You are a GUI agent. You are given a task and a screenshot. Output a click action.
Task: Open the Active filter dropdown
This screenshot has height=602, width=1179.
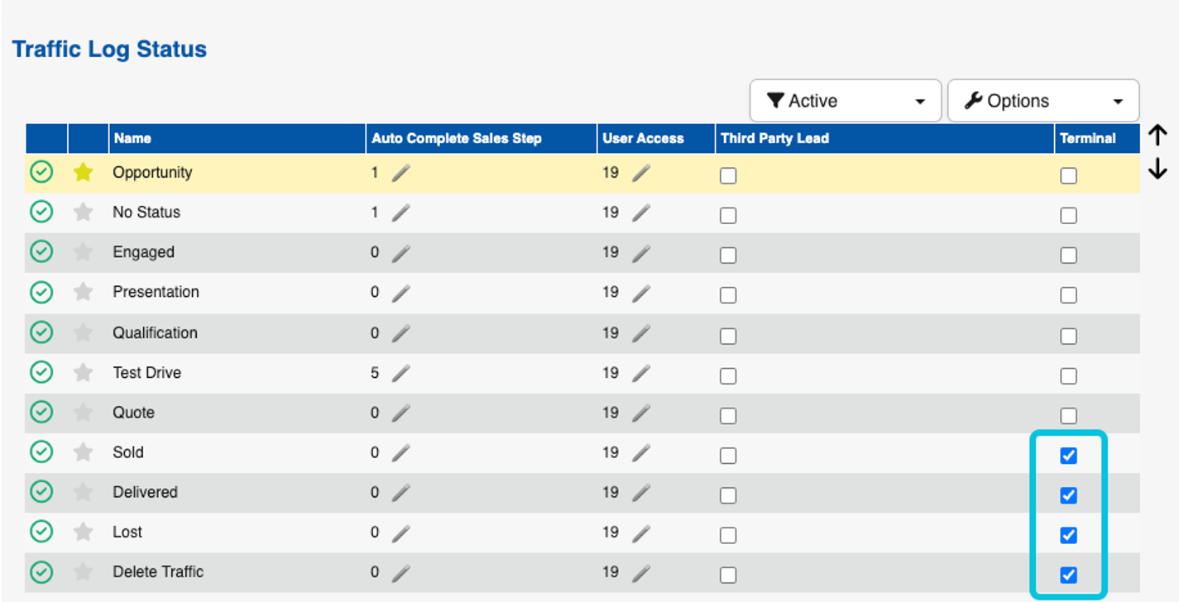(x=845, y=101)
